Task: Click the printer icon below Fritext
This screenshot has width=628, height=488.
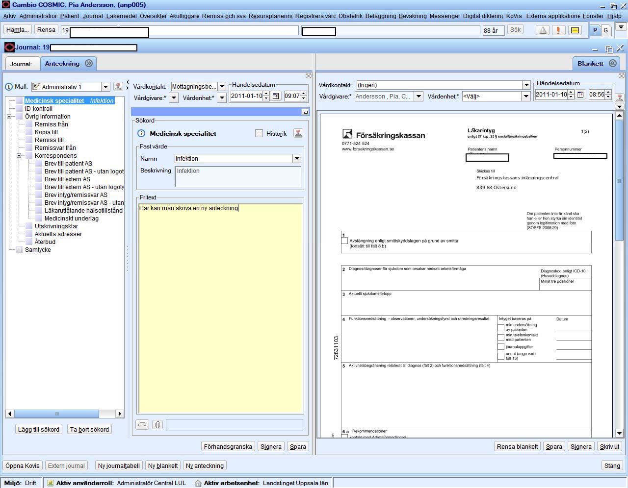Action: (142, 425)
